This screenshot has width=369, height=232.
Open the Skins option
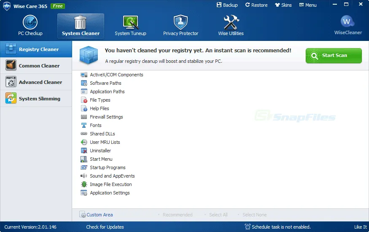coord(283,5)
